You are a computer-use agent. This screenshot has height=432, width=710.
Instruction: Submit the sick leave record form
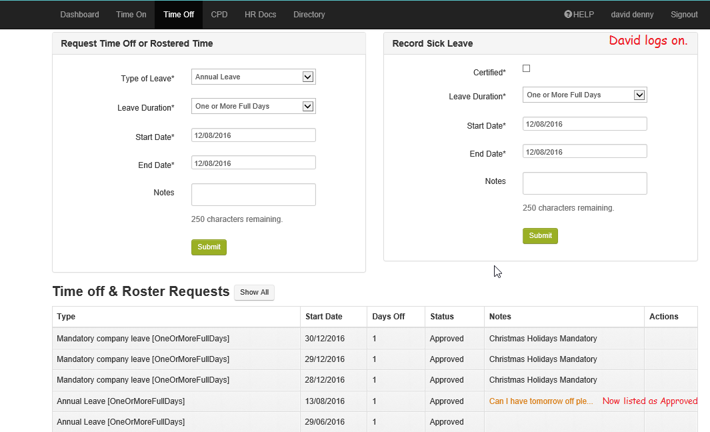(x=540, y=235)
